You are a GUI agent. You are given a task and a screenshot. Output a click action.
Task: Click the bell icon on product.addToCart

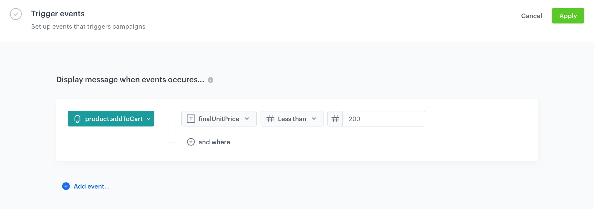tap(77, 119)
